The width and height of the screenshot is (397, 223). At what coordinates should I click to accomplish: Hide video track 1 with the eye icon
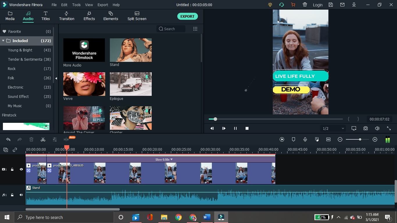pyautogui.click(x=21, y=169)
